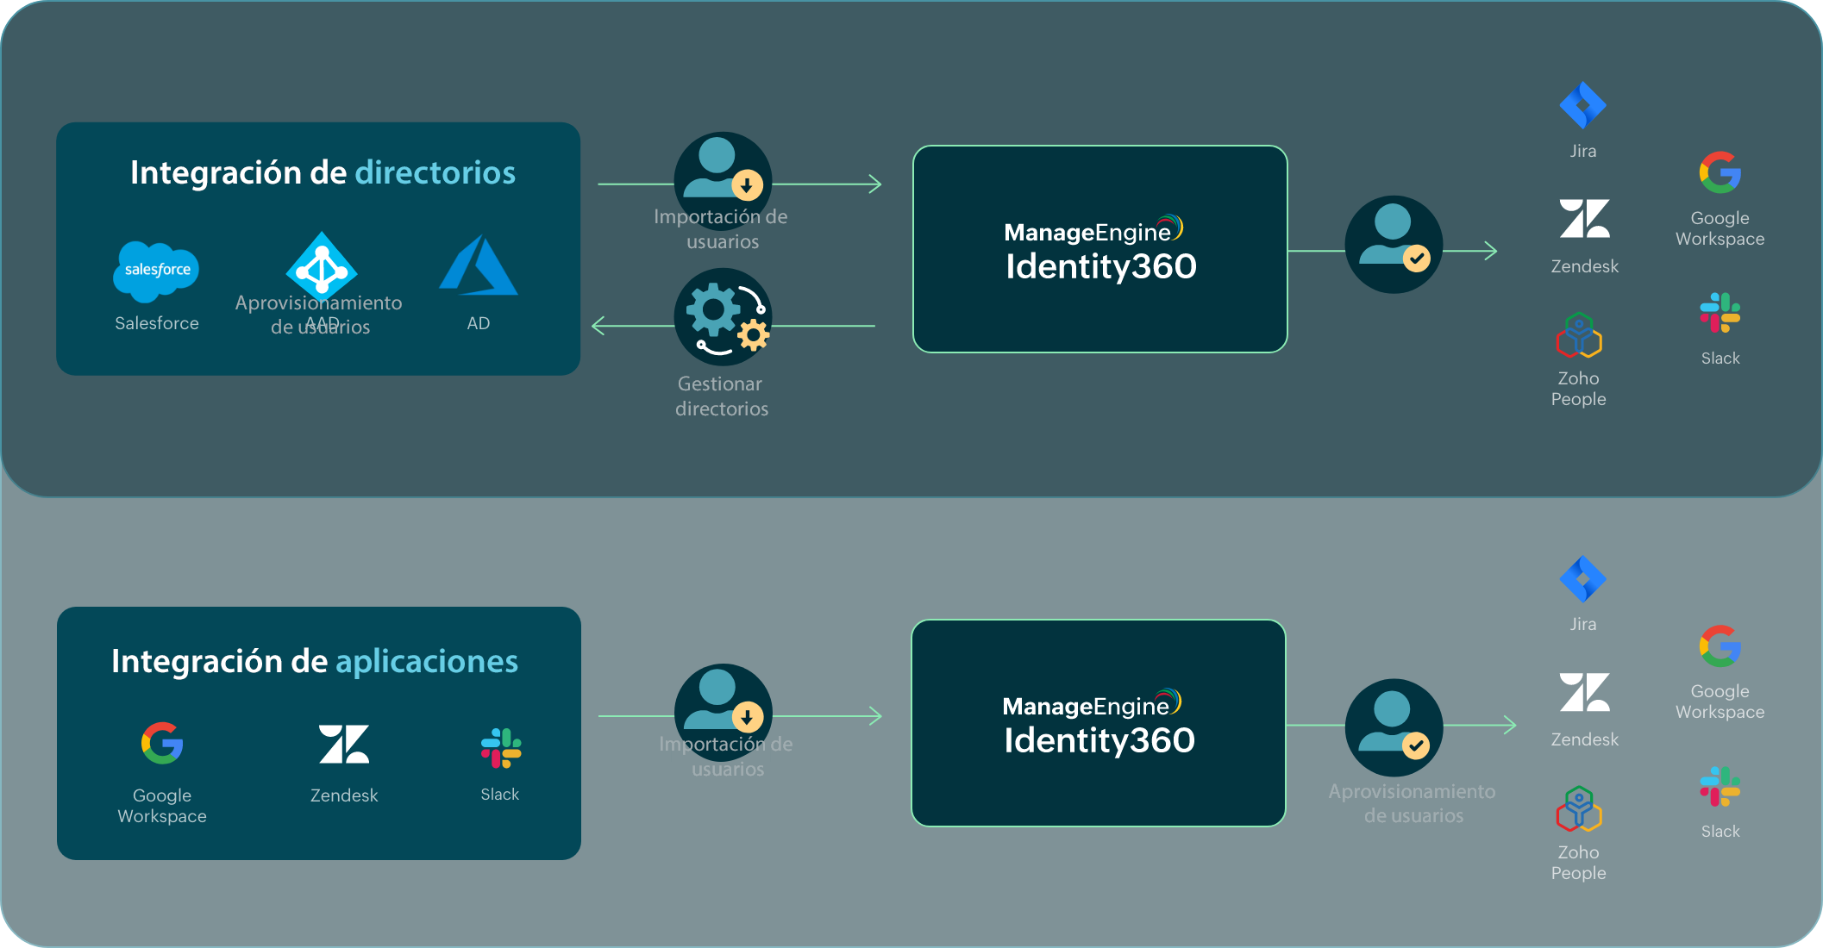Click the bottom ManageEngine Identity360 box
This screenshot has height=948, width=1823.
point(1098,723)
